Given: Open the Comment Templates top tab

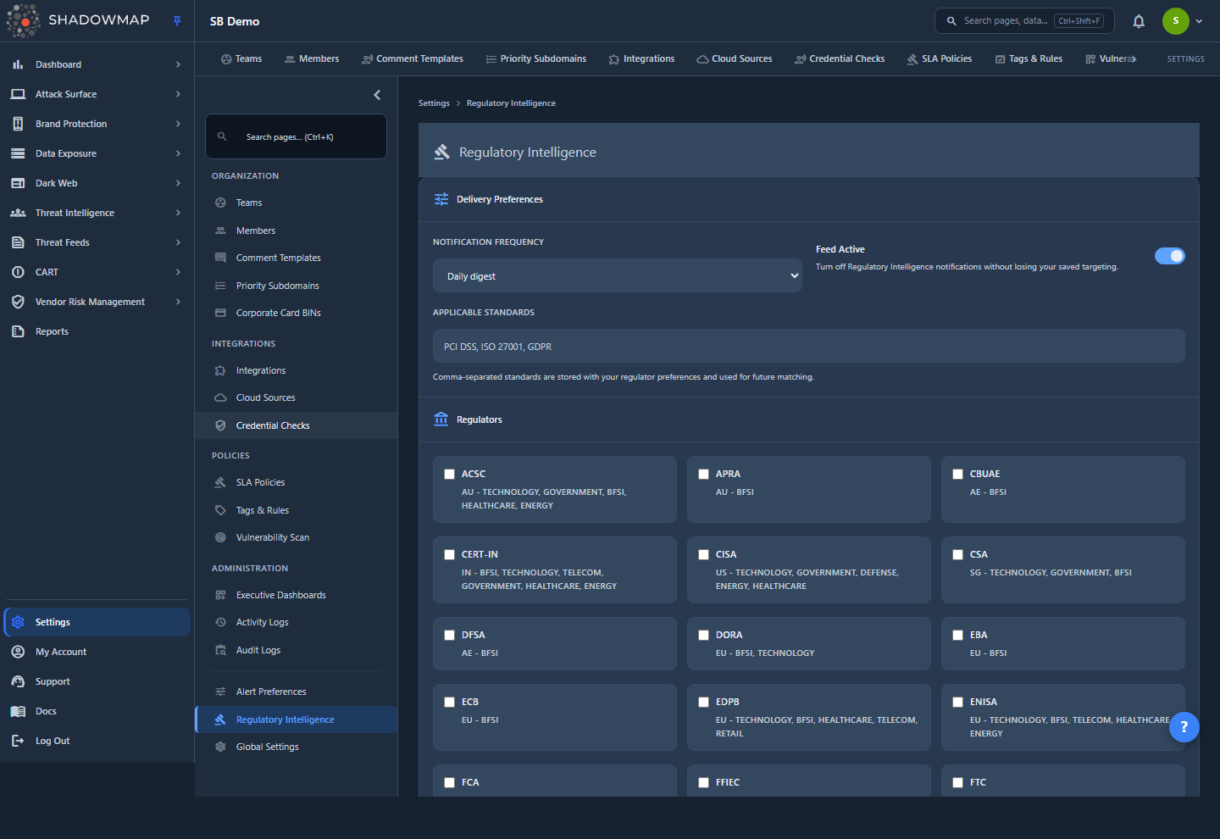Looking at the screenshot, I should (x=413, y=59).
